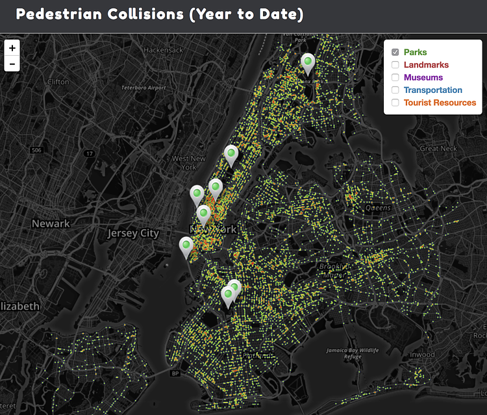
Task: Click the BP parkway shield
Action: pos(175,373)
